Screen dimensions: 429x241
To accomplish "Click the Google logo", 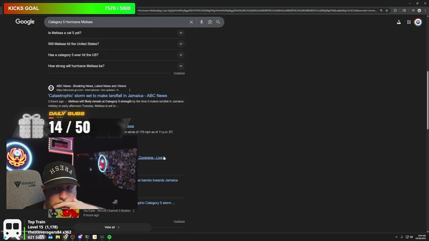I will (x=25, y=22).
